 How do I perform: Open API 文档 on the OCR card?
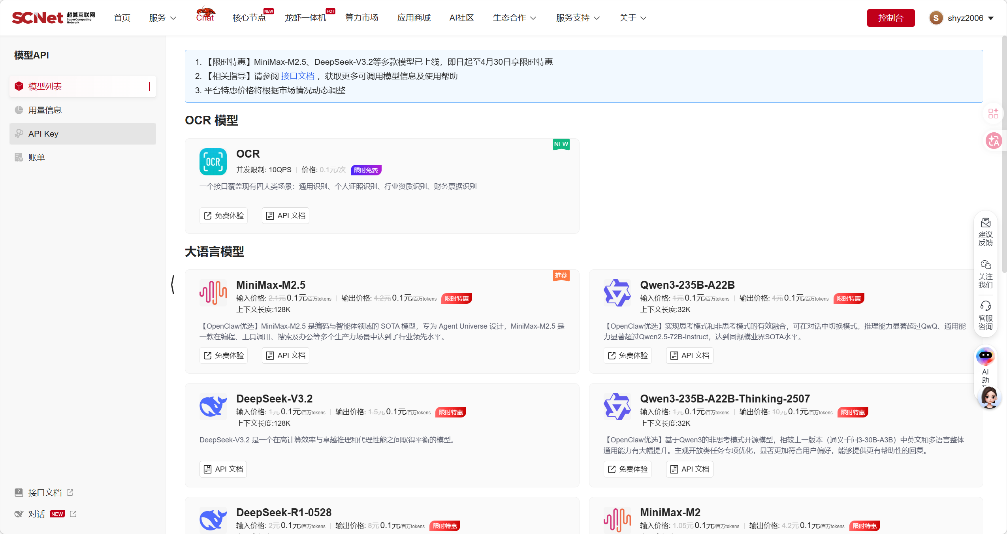286,216
